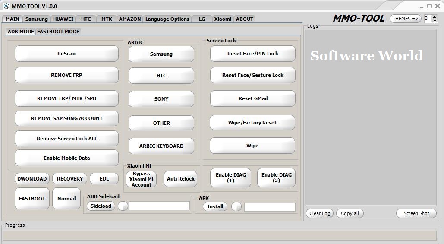Click the ReScan button
Screen dimensions: 444x244
coord(66,54)
